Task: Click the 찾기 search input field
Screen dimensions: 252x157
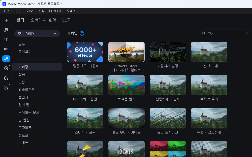Action: 225,33
